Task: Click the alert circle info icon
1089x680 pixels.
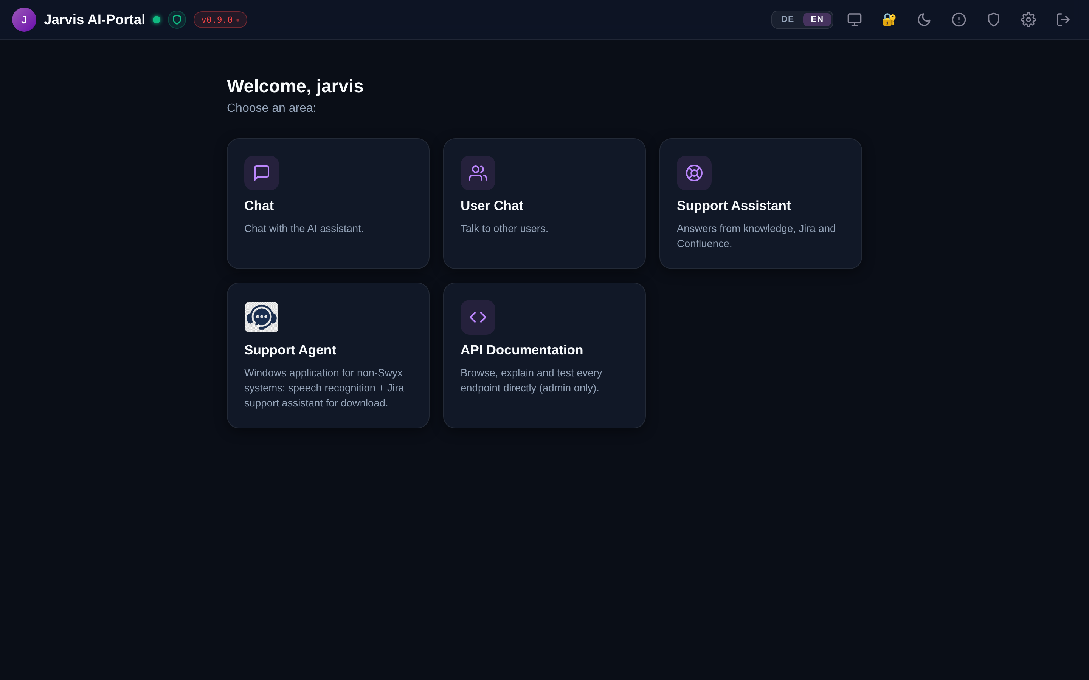Action: tap(959, 20)
